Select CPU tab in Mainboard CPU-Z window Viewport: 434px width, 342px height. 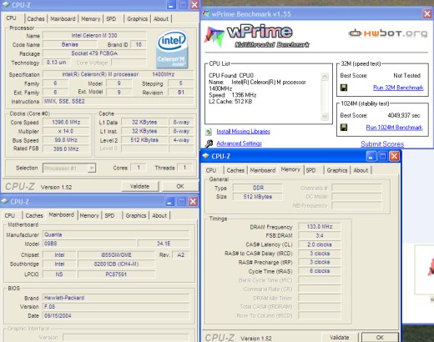pyautogui.click(x=10, y=215)
